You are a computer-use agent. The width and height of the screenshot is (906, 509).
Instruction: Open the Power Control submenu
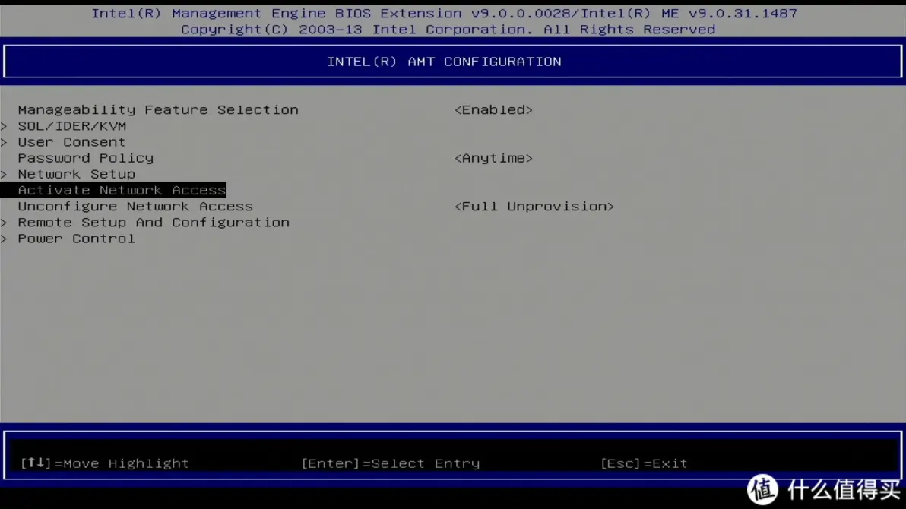(x=76, y=239)
